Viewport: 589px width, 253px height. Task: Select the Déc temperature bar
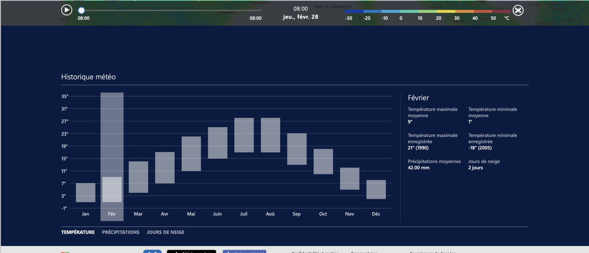[x=376, y=189]
